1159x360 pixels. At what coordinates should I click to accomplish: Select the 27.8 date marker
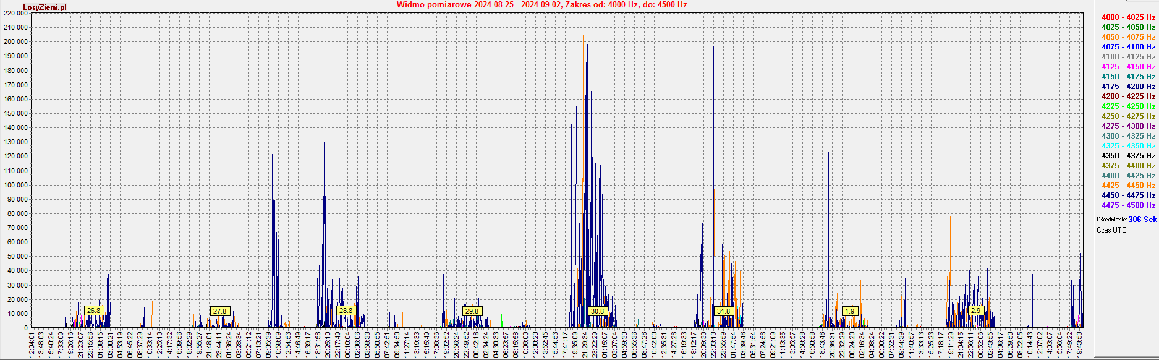pyautogui.click(x=219, y=311)
